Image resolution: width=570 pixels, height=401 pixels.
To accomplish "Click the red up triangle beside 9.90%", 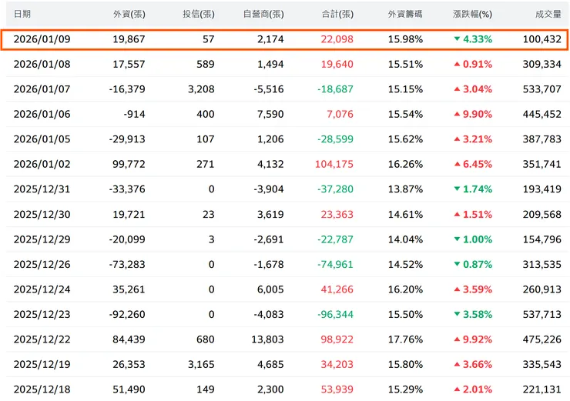I will 457,114.
